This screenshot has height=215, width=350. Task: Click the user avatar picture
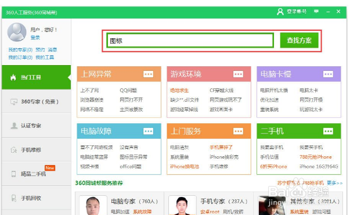(17, 32)
